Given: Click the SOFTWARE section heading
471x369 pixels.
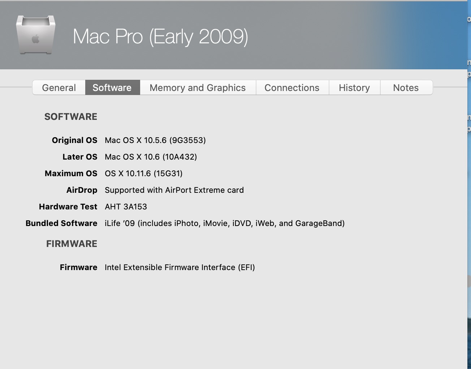Looking at the screenshot, I should [71, 117].
